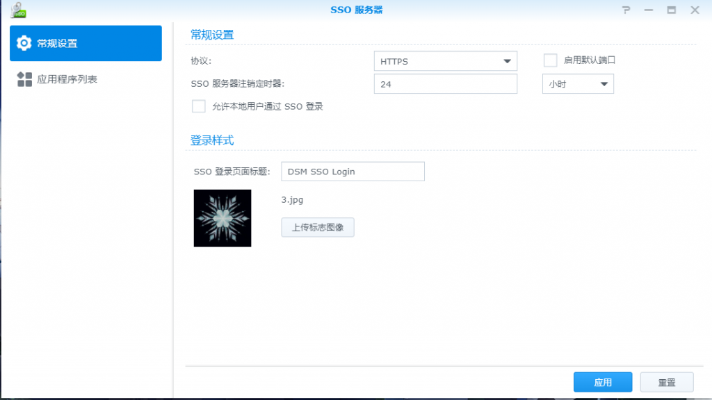Expand the 小时 time unit dropdown
This screenshot has height=400, width=712.
pyautogui.click(x=577, y=84)
